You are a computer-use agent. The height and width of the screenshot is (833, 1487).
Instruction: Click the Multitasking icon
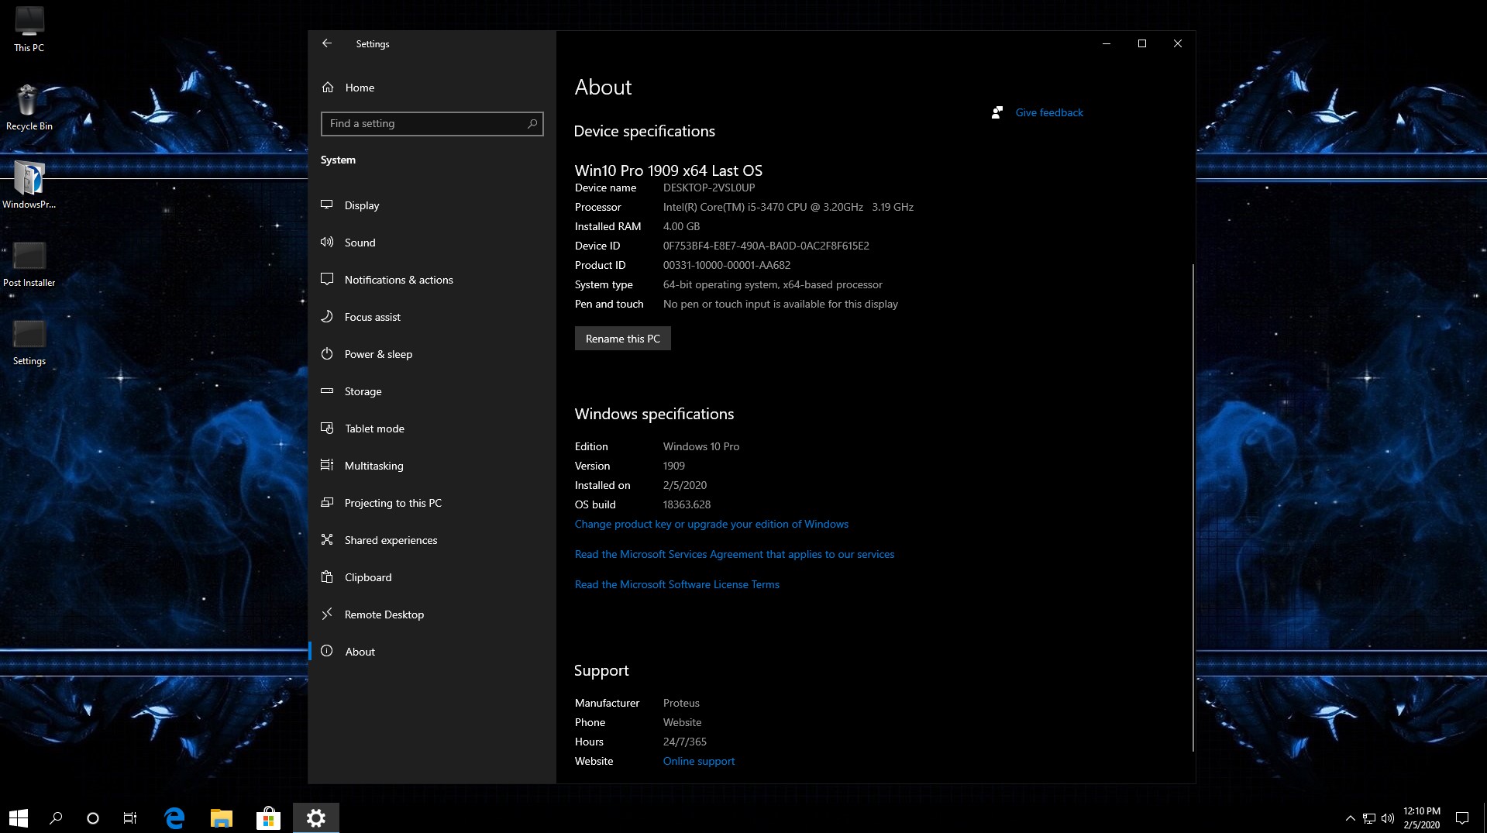pos(327,465)
